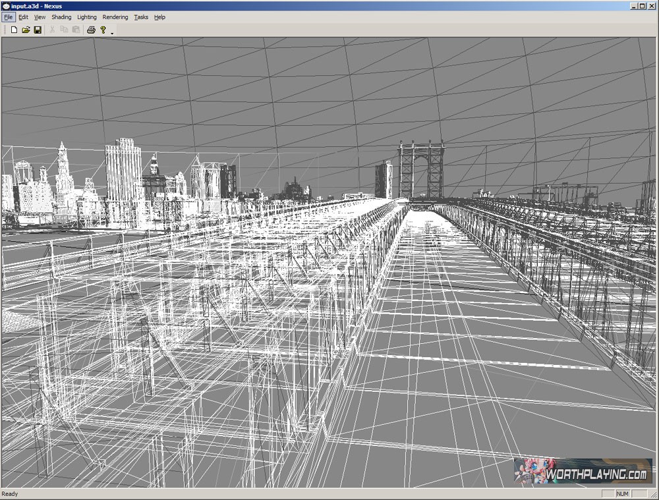Open the View menu
This screenshot has width=659, height=500.
click(x=40, y=17)
